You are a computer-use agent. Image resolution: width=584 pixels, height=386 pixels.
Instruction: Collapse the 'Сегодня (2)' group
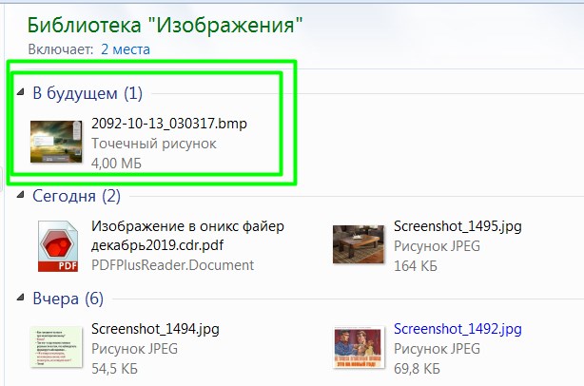[21, 194]
